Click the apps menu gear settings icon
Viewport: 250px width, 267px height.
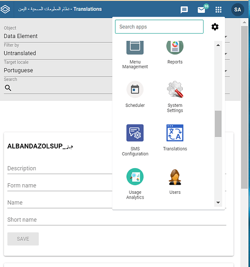[215, 27]
